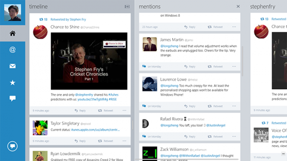The height and width of the screenshot is (161, 287).
Task: Click @WithinRafael in Zack Williamson's mention
Action: [189, 156]
